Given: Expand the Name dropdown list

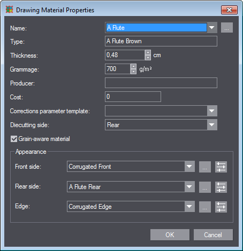Looking at the screenshot, I should click(x=212, y=28).
